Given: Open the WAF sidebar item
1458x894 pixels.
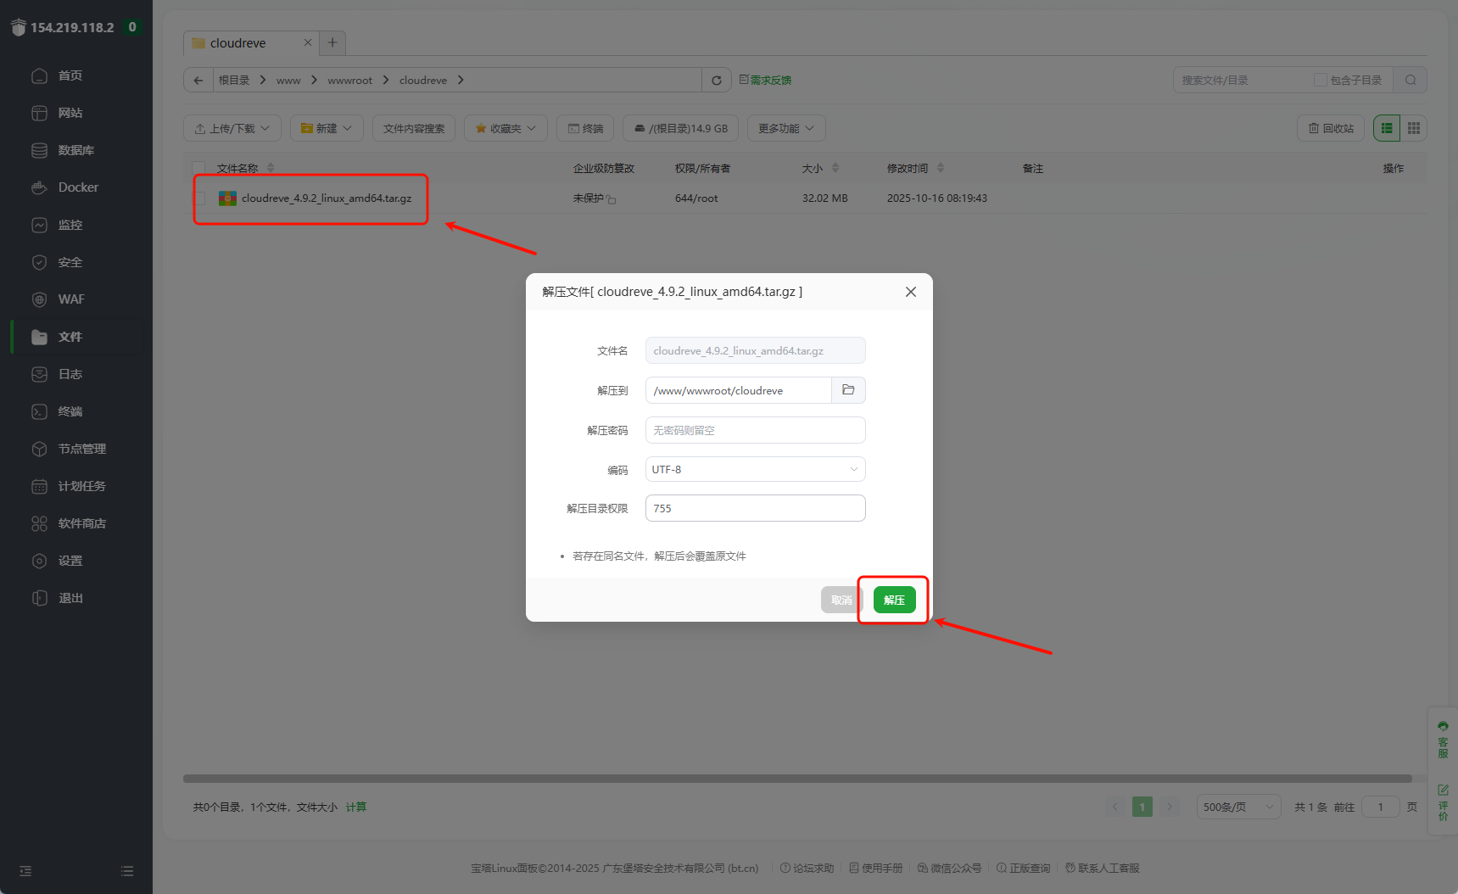Looking at the screenshot, I should 70,299.
